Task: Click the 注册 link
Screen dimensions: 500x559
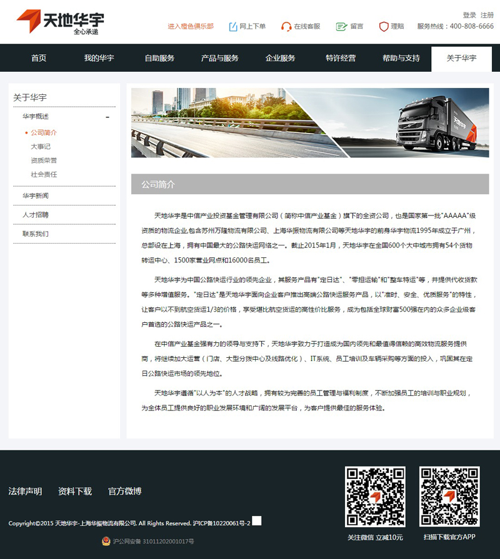Action: [487, 15]
